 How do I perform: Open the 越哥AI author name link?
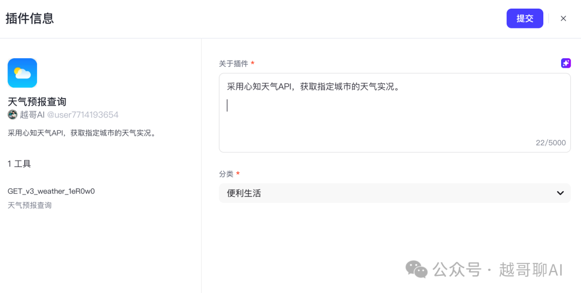pyautogui.click(x=32, y=115)
